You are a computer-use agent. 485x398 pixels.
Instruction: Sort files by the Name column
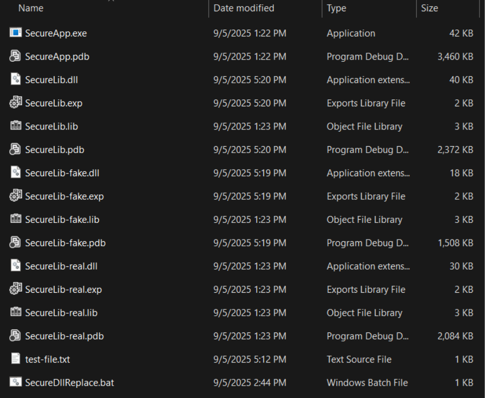click(31, 8)
